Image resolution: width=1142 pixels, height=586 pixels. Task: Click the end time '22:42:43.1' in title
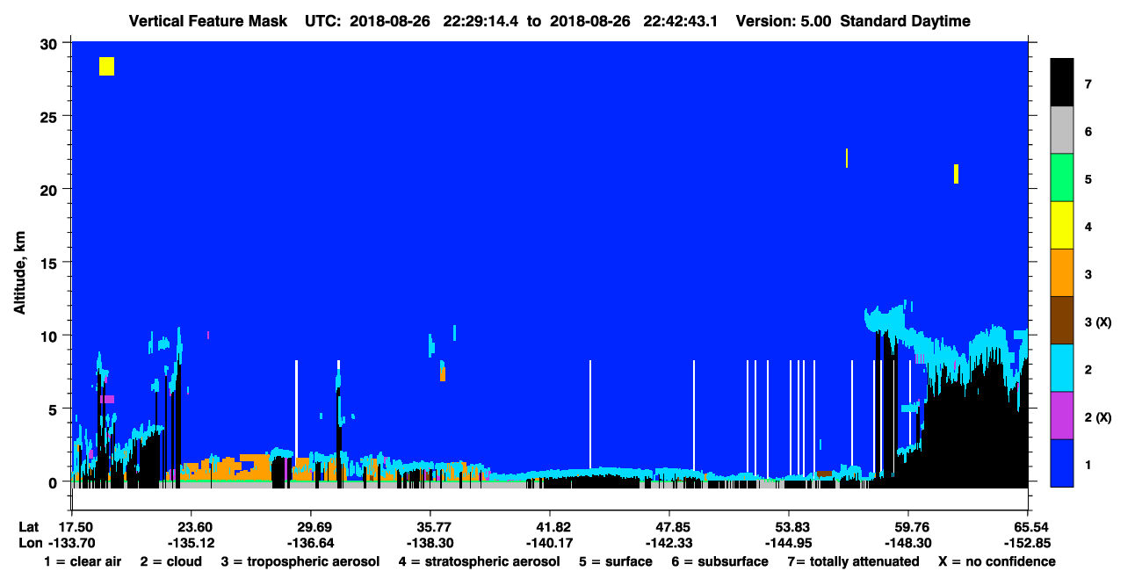(x=680, y=21)
